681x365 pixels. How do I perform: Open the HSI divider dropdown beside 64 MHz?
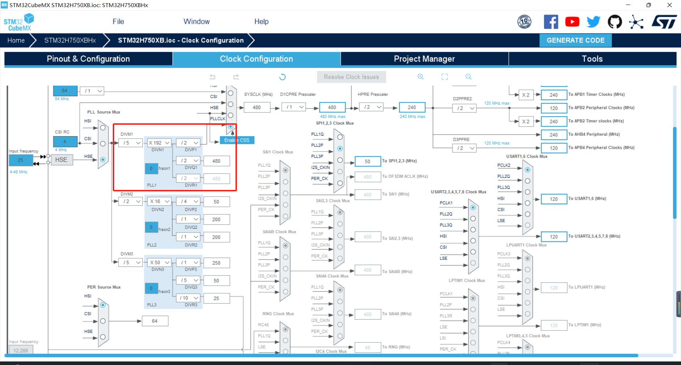[x=92, y=91]
